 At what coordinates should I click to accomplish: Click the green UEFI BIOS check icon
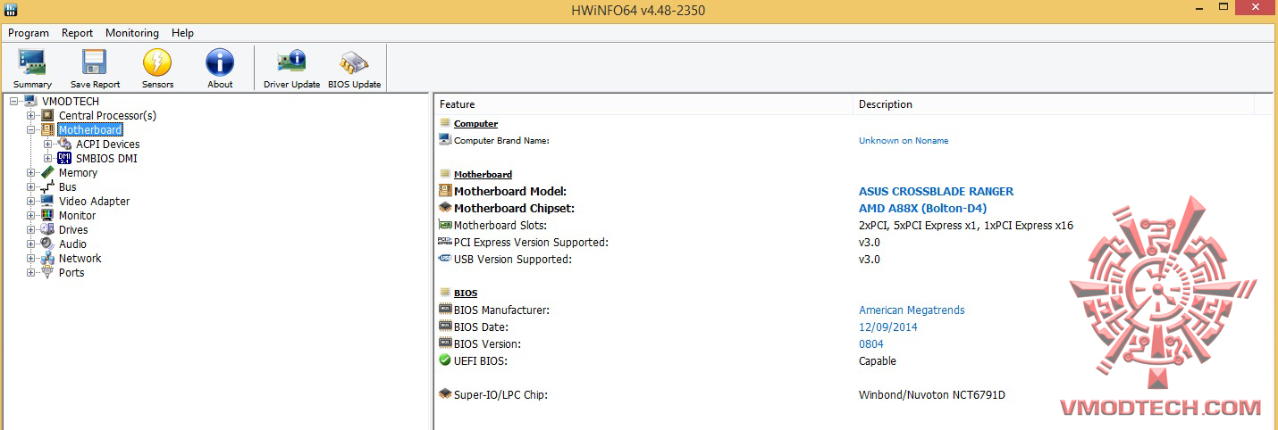point(445,360)
